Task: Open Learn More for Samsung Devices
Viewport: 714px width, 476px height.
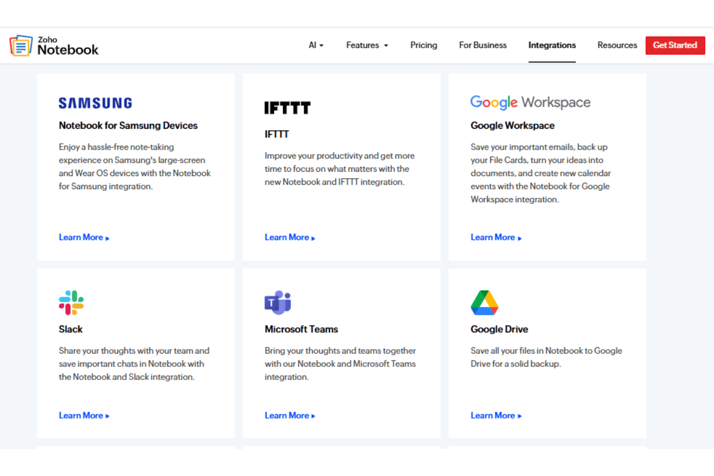Action: [84, 237]
